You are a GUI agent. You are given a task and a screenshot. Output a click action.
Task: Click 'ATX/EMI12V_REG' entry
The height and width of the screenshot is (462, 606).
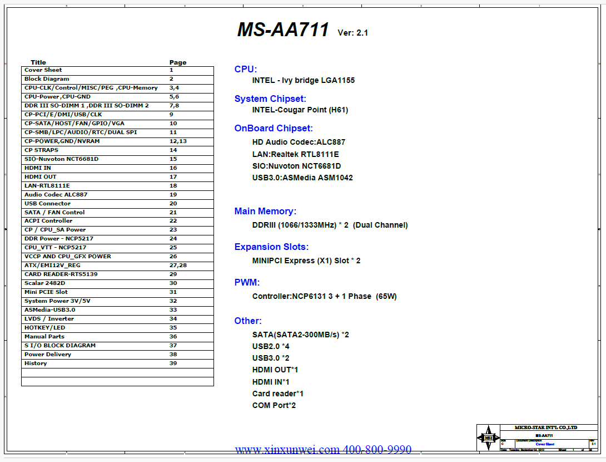[117, 266]
